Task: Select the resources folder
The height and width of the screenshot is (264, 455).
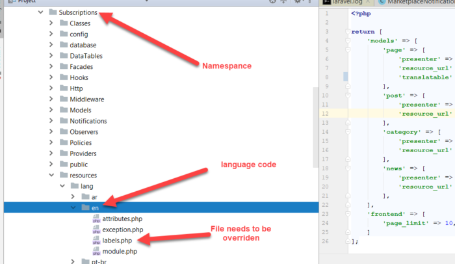Action: [x=83, y=175]
